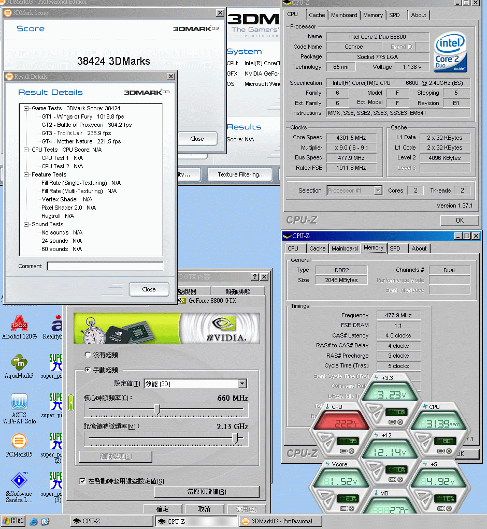Click the CAS# Latency 4.0 clocks value

[x=398, y=336]
